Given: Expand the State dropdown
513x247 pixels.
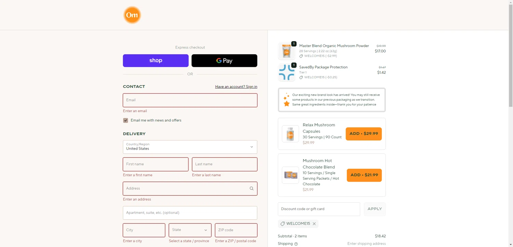Looking at the screenshot, I should pyautogui.click(x=190, y=230).
